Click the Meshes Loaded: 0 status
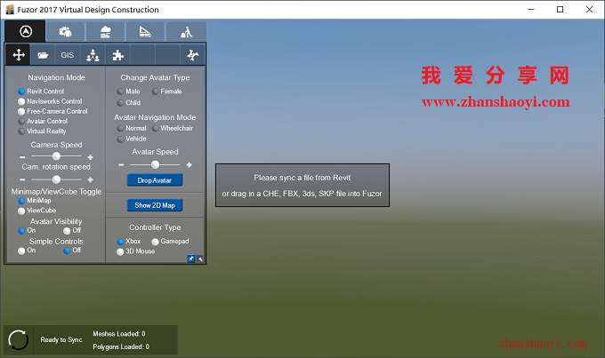605x358 pixels. (x=119, y=334)
